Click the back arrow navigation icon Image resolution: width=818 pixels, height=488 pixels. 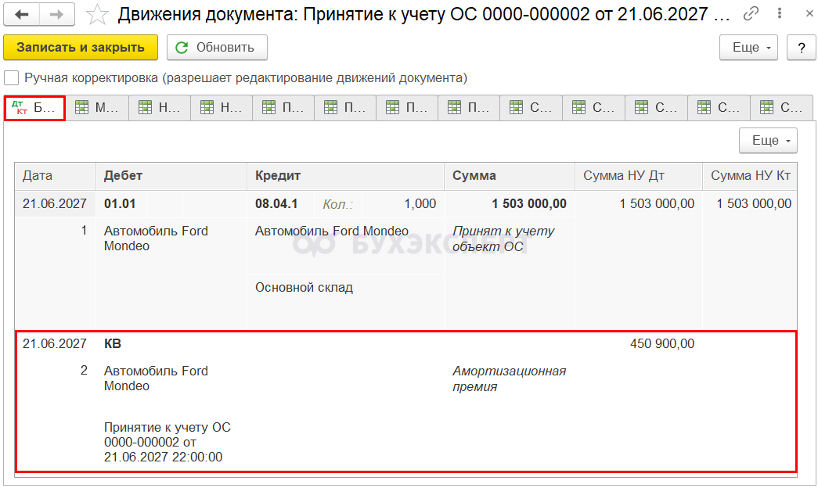point(21,14)
